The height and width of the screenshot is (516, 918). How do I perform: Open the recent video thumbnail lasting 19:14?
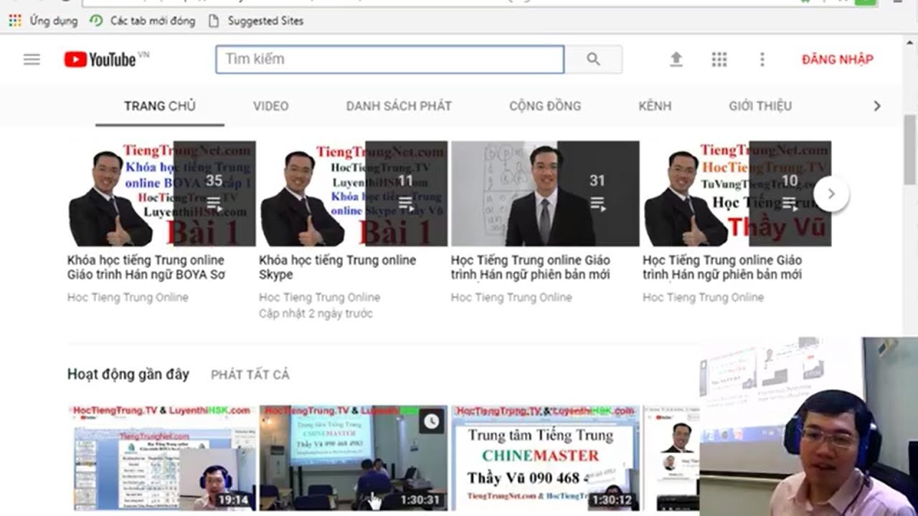pyautogui.click(x=161, y=458)
